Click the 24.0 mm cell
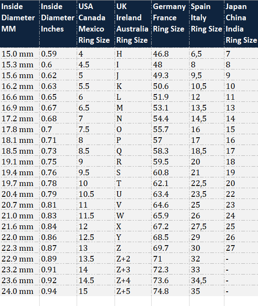258x306 pixels. [20, 291]
